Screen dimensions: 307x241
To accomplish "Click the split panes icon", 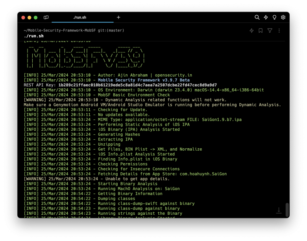I will (x=46, y=17).
